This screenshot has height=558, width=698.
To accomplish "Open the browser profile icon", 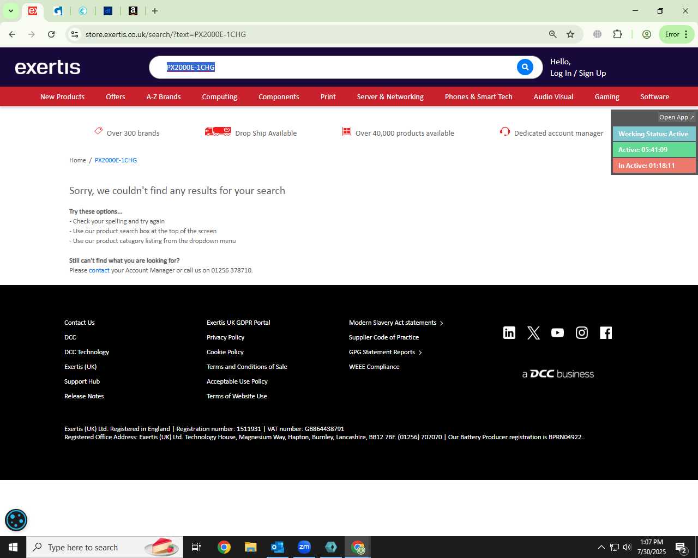I will (647, 34).
